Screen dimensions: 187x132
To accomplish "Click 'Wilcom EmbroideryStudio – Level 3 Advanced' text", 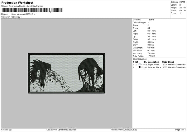I will click(22, 6).
